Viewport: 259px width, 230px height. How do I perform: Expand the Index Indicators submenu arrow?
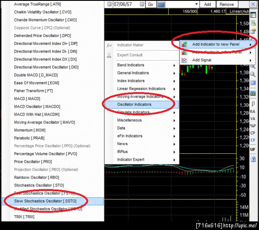pyautogui.click(x=174, y=81)
